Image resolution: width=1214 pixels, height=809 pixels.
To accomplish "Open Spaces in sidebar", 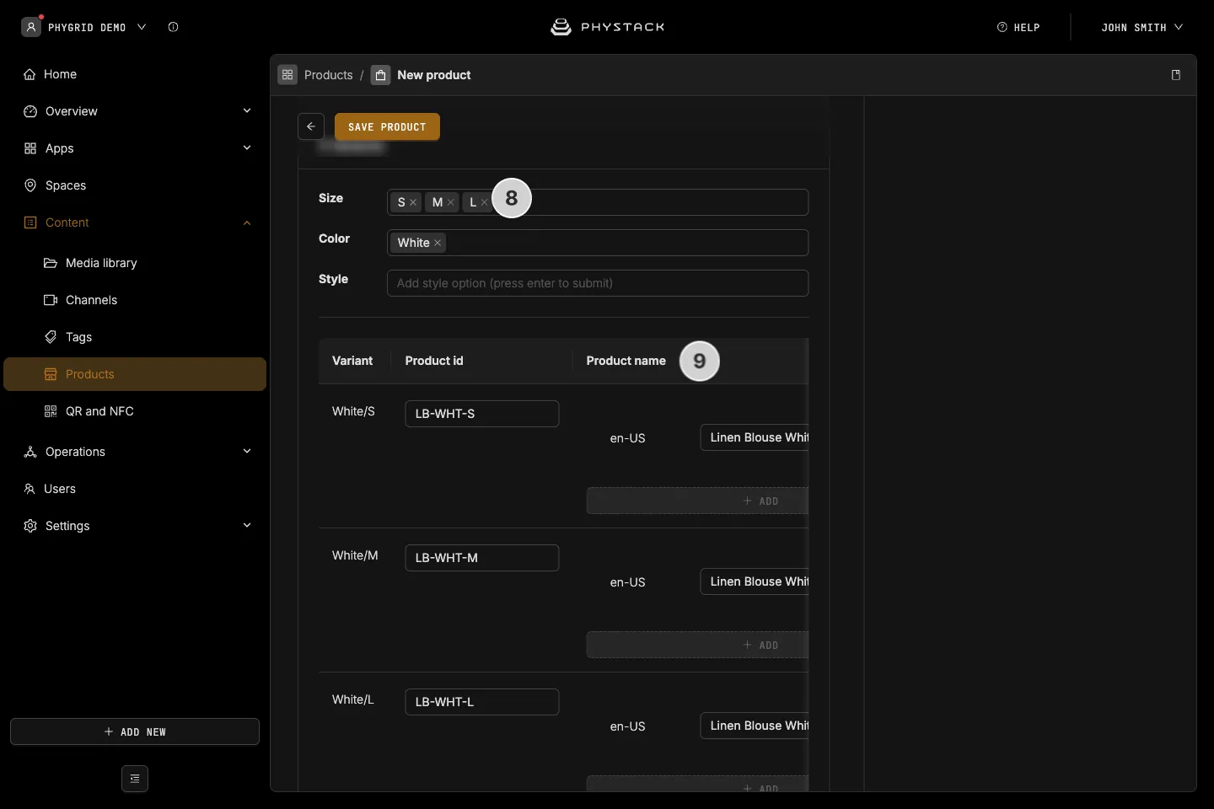I will tap(135, 185).
